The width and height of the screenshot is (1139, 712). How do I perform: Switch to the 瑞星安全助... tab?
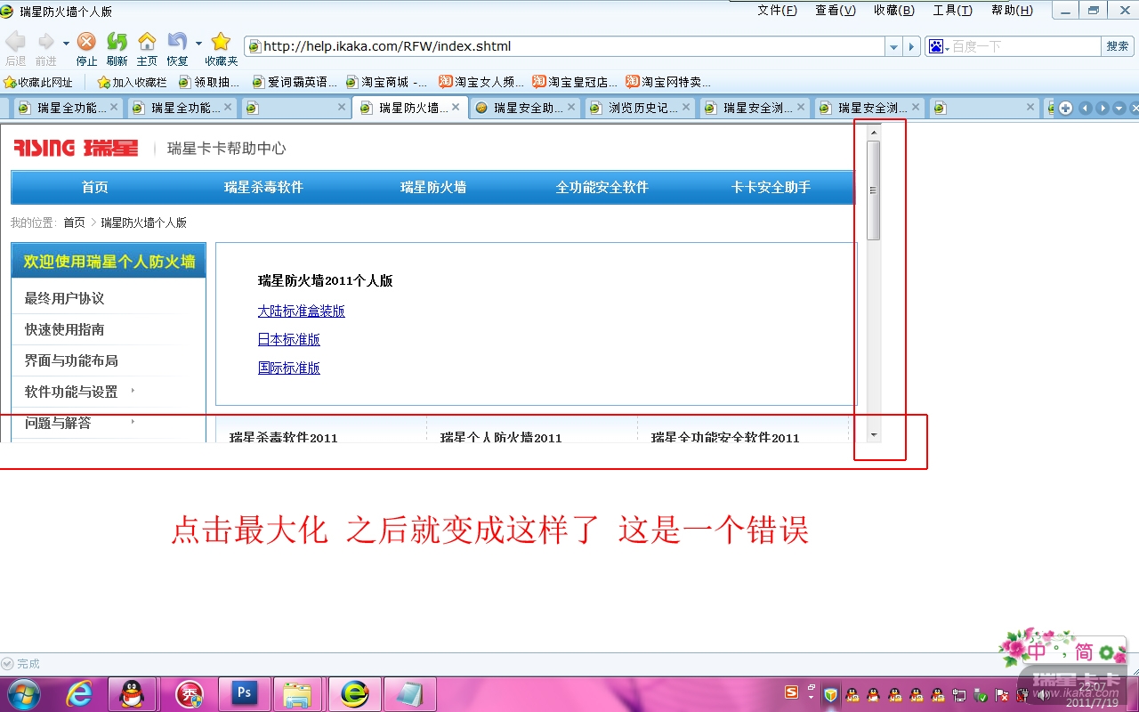pyautogui.click(x=523, y=108)
